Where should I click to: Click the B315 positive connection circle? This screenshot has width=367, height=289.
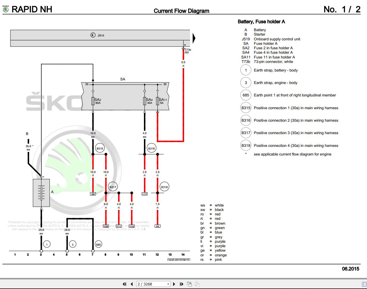tap(100, 148)
